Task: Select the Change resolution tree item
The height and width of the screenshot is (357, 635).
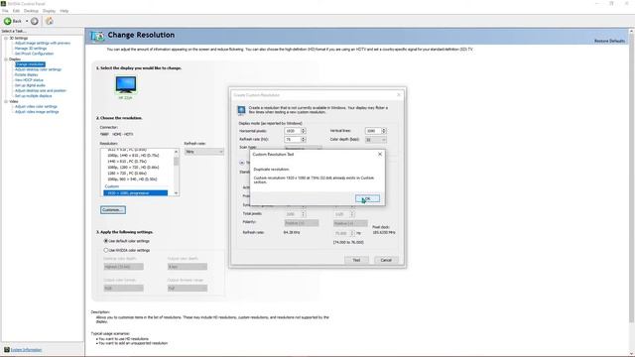Action: click(x=30, y=64)
